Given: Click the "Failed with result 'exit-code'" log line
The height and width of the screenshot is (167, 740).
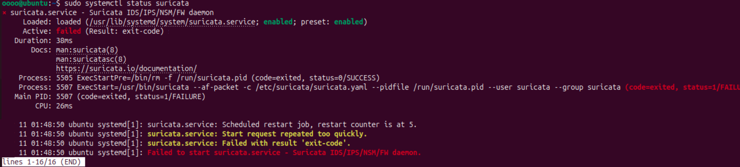Looking at the screenshot, I should (249, 143).
